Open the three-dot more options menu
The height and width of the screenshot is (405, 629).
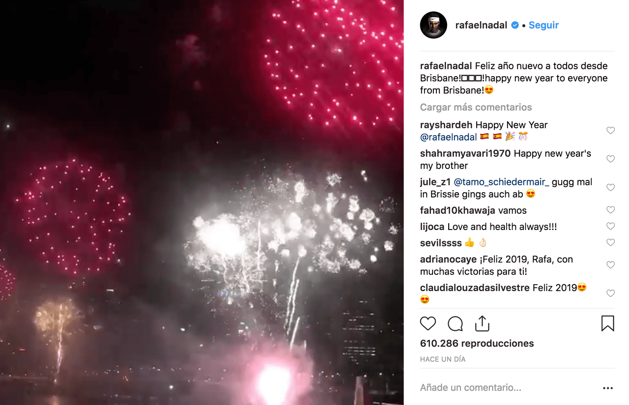click(x=608, y=388)
